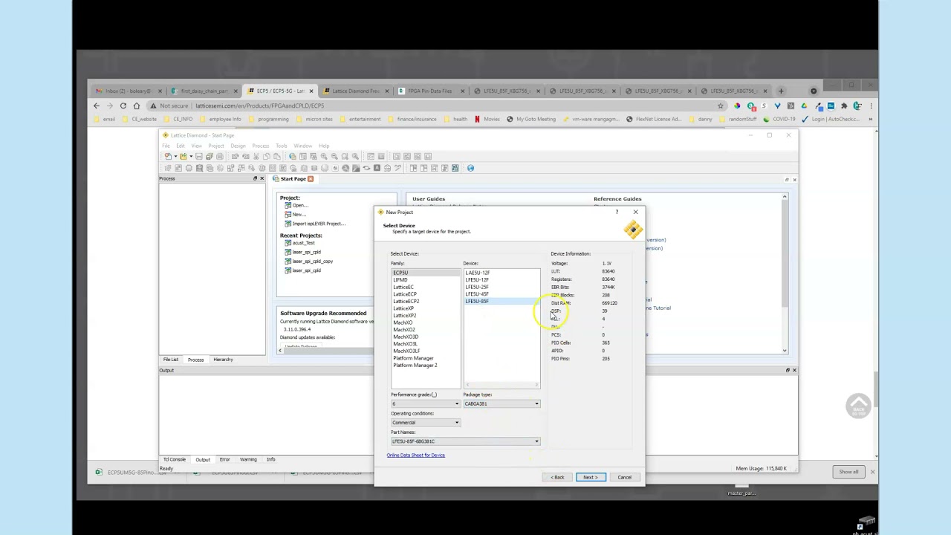Switch to the Process tab in bottom-left panel
Screen dimensions: 951x535
pos(195,360)
